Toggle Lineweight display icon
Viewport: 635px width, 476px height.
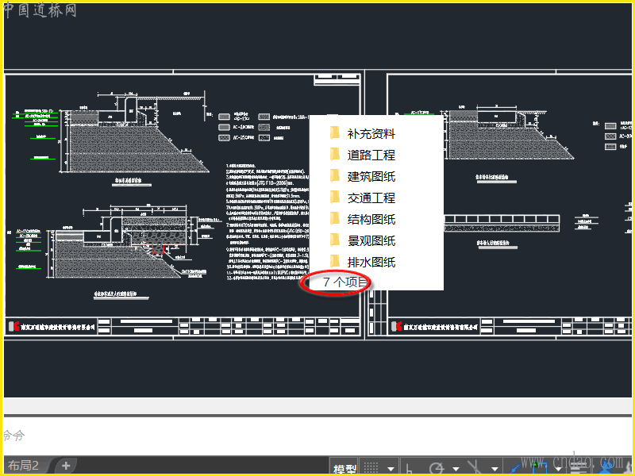[x=579, y=468]
